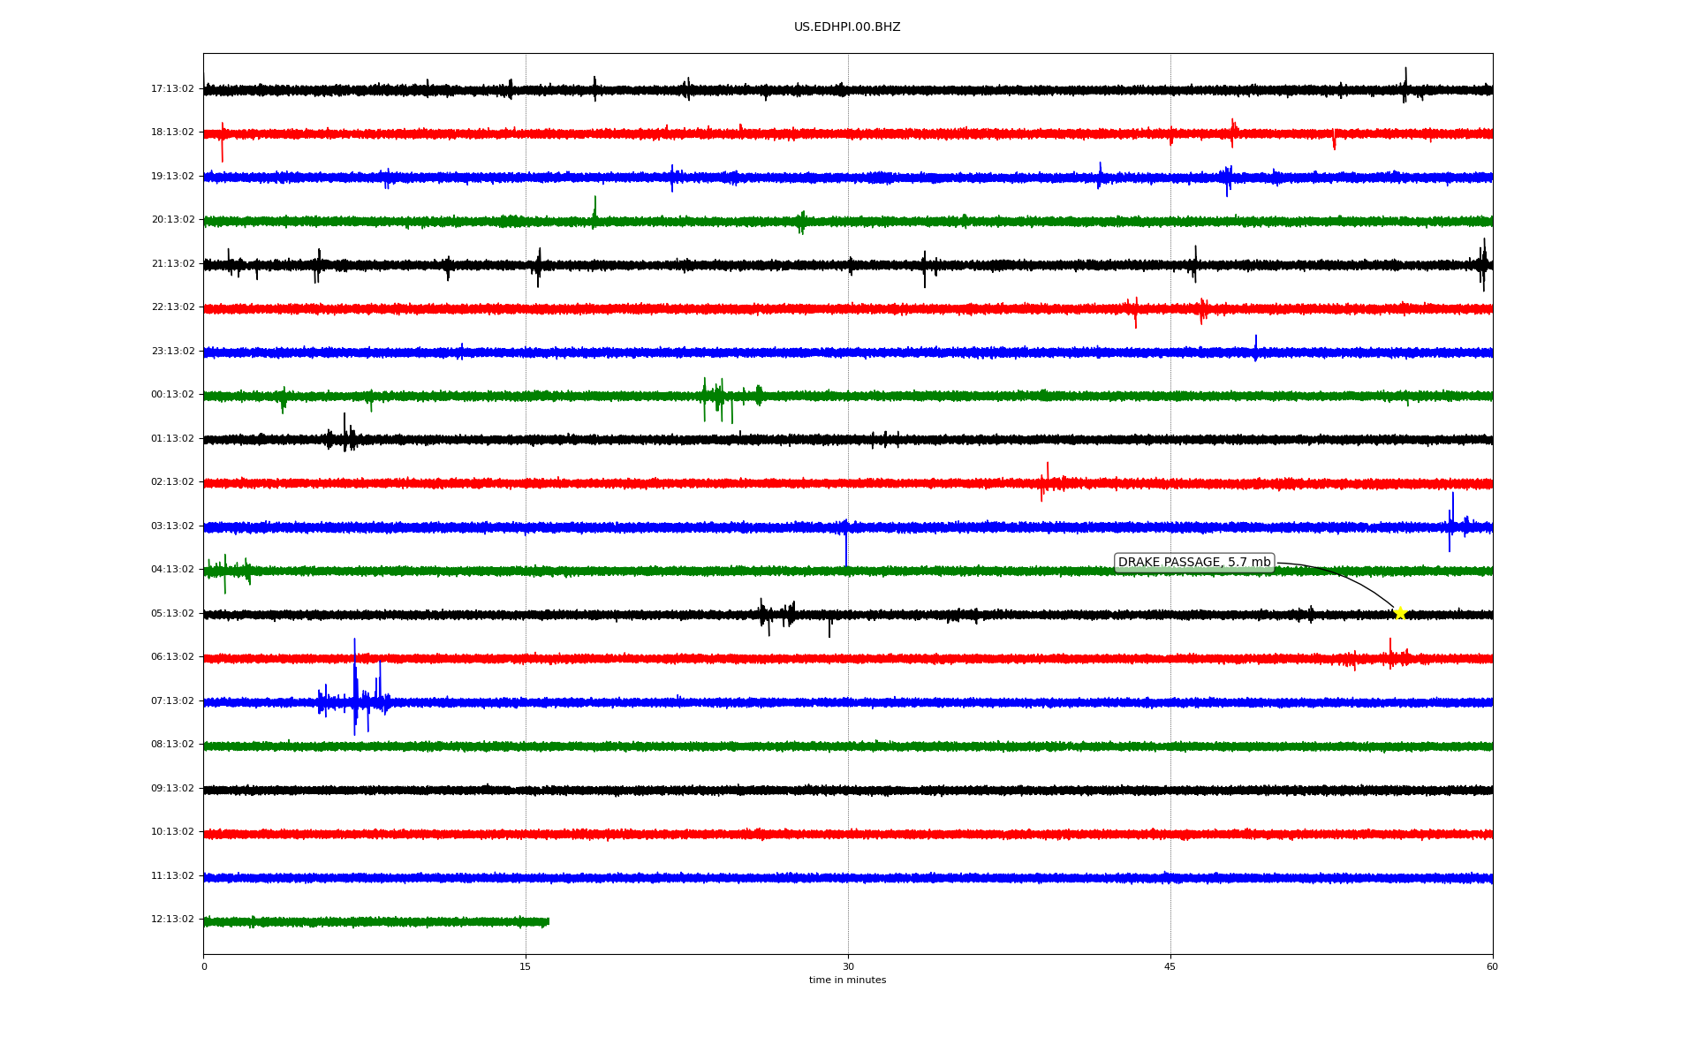This screenshot has height=1060, width=1696.
Task: Click the black spike ending the 21:13:02 trace
Action: pos(1483,264)
